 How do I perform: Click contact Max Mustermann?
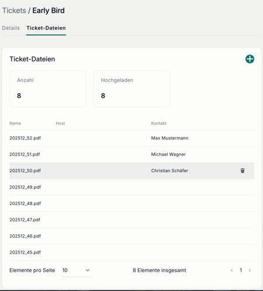(x=169, y=138)
